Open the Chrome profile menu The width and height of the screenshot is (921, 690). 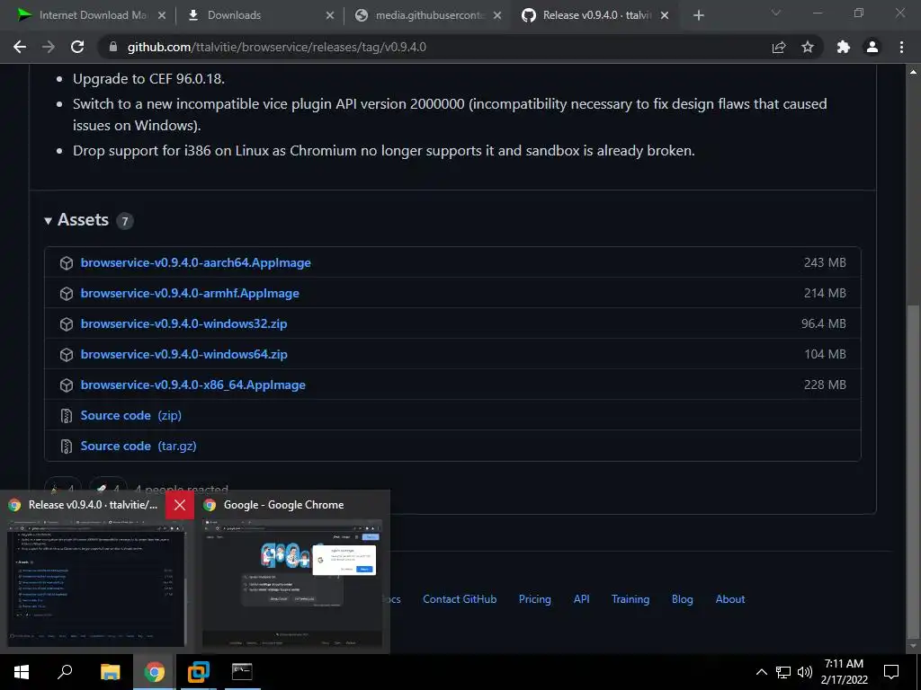872,47
